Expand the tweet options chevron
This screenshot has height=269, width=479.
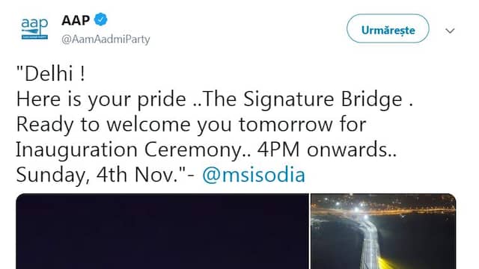coord(450,31)
